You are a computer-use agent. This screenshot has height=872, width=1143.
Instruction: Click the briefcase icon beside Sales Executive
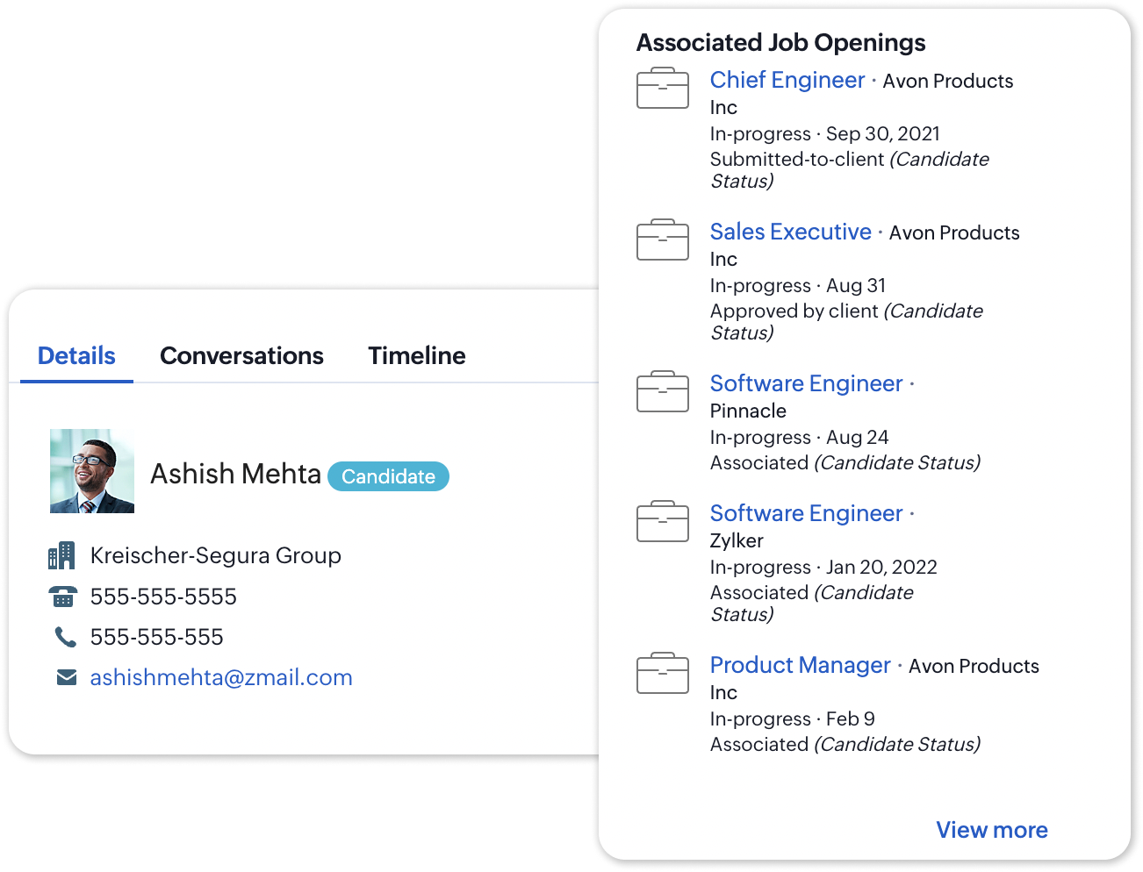click(x=663, y=239)
